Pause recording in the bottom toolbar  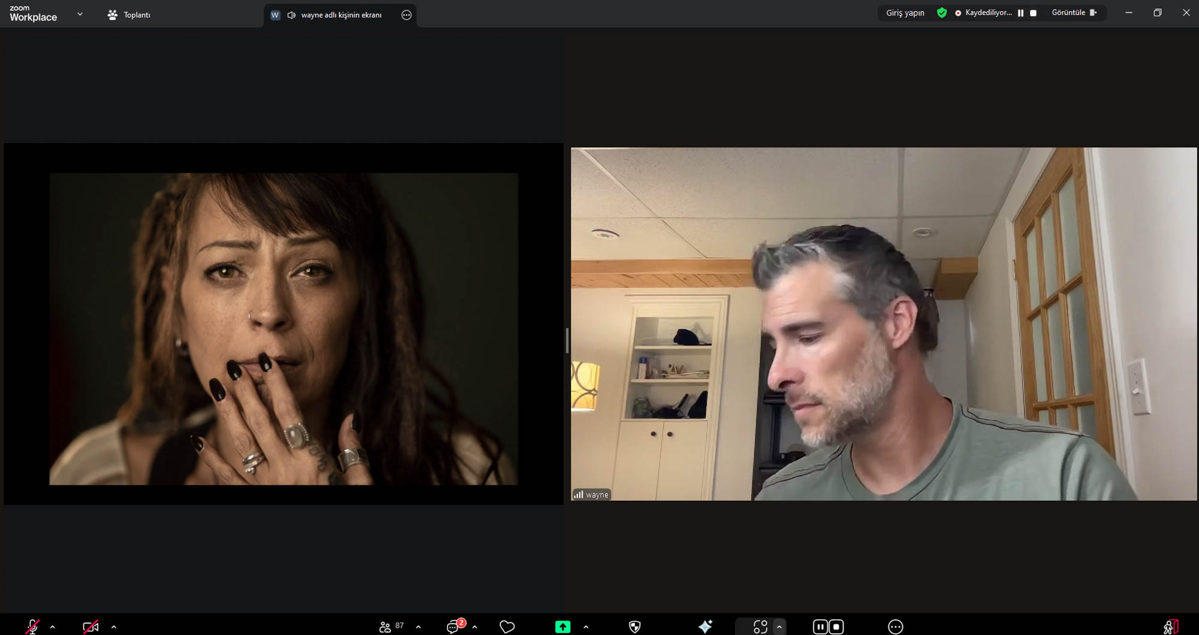click(x=820, y=627)
